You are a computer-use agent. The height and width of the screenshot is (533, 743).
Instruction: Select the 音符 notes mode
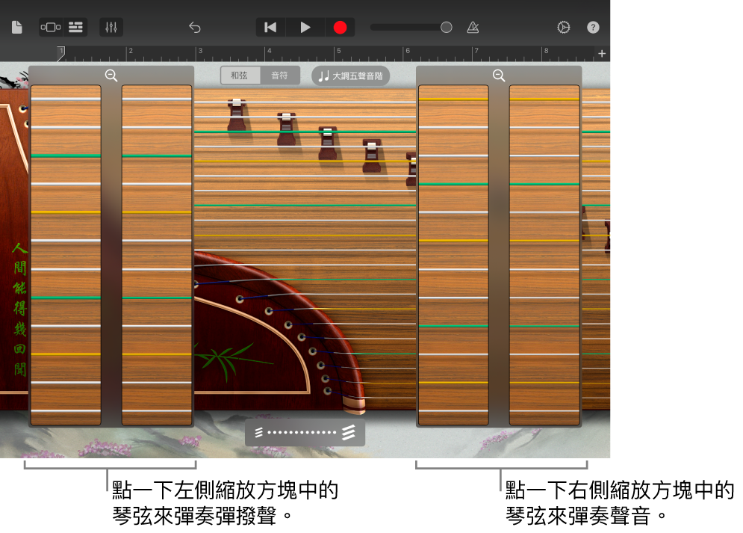point(279,76)
